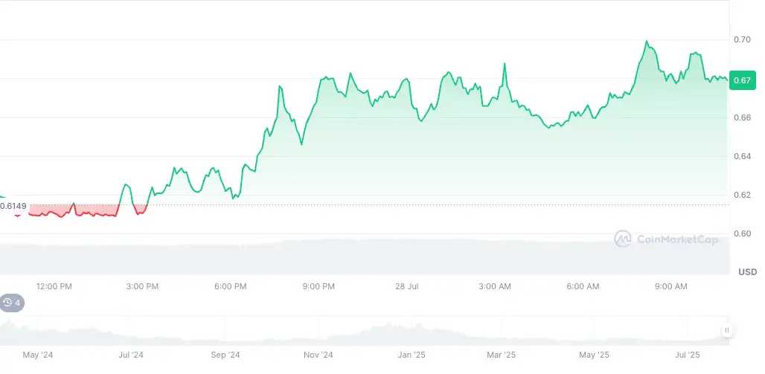765x374 pixels.
Task: Click the 9:00 PM time label
Action: (x=319, y=286)
